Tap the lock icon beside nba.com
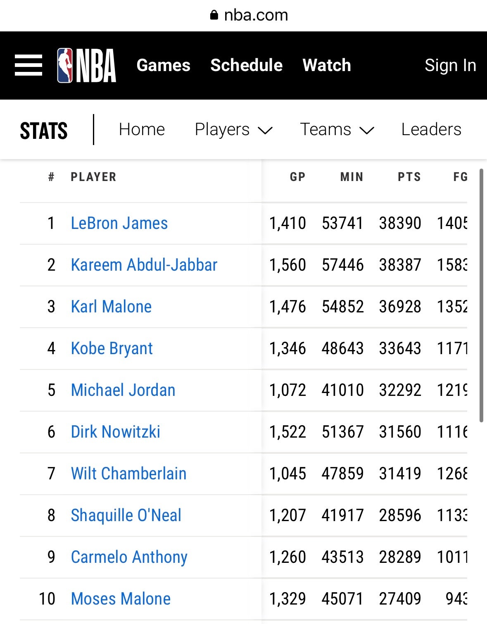 click(x=214, y=15)
